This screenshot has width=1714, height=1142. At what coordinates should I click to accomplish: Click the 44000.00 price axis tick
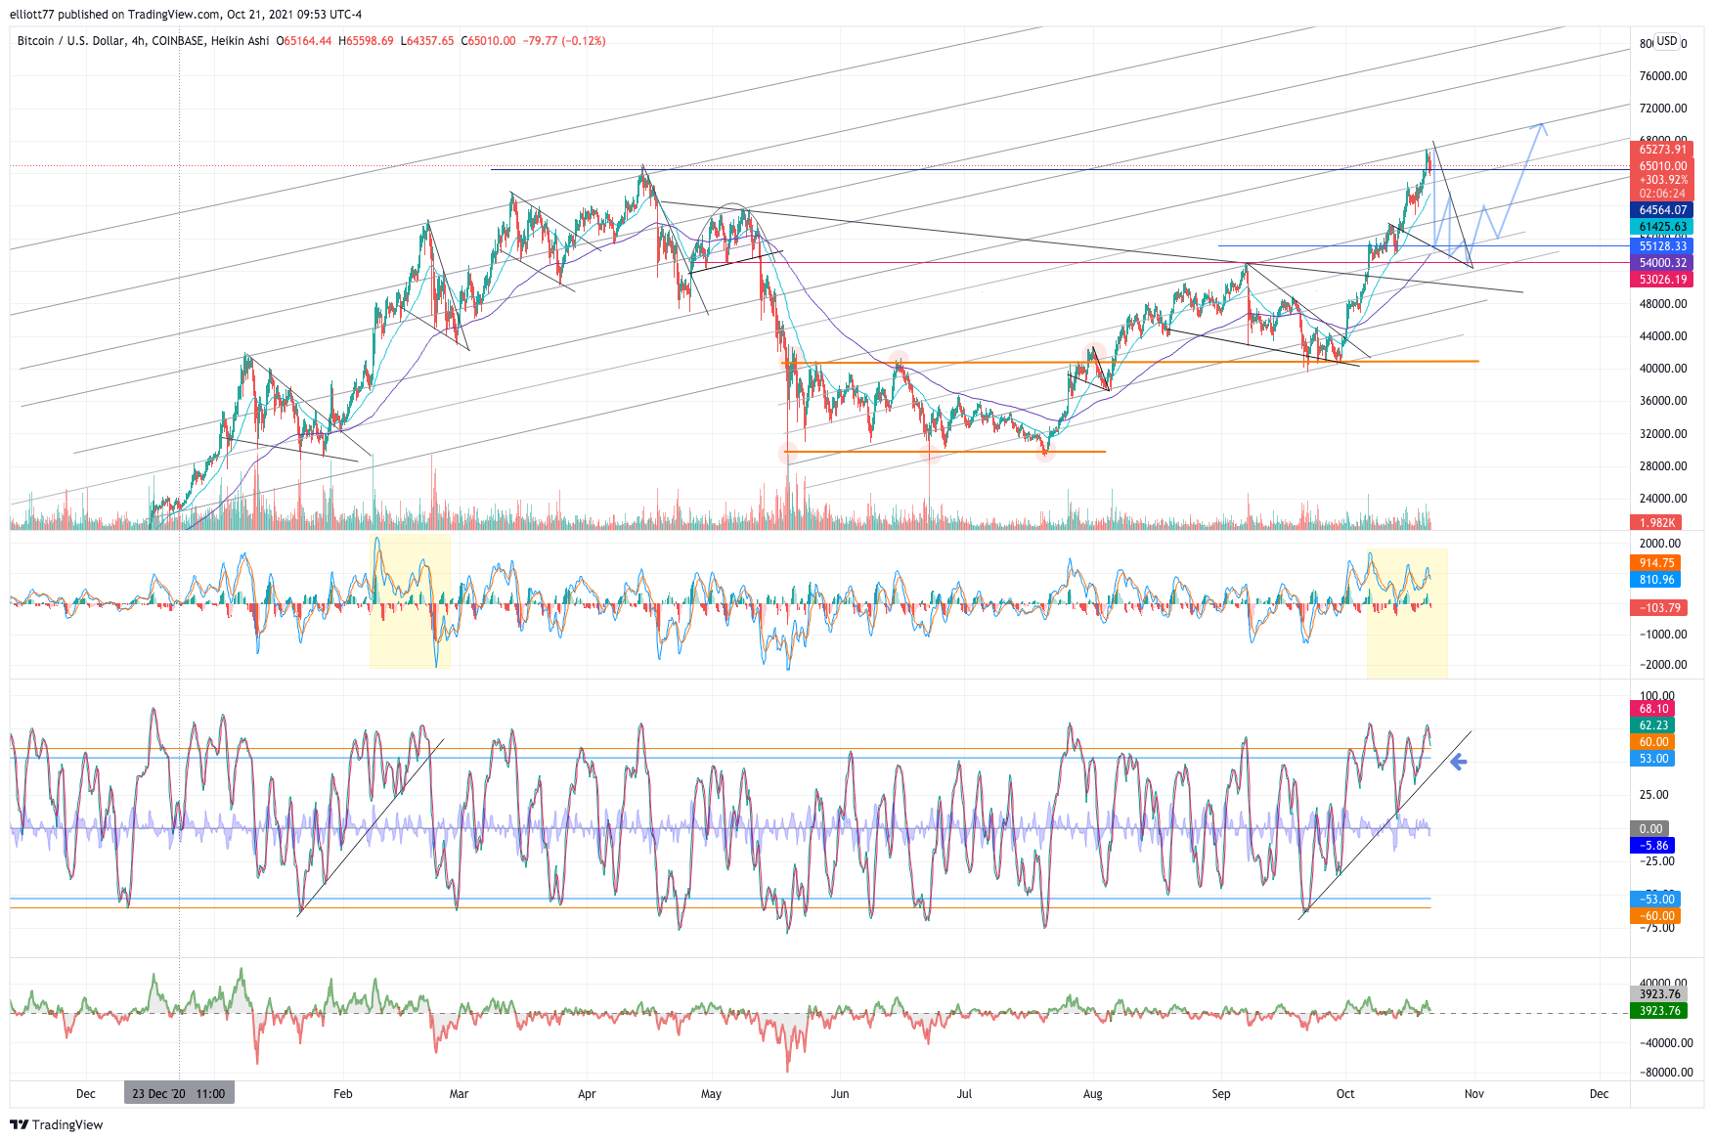pyautogui.click(x=1663, y=336)
